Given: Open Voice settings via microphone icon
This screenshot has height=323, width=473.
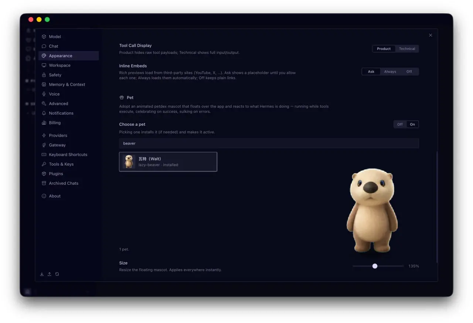Looking at the screenshot, I should (x=44, y=94).
